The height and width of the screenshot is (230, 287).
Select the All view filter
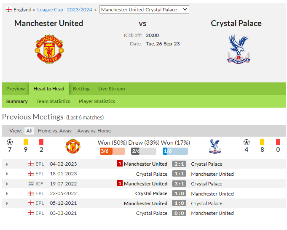coord(29,131)
